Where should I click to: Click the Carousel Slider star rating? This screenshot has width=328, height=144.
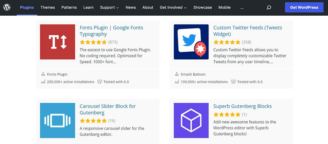click(x=93, y=121)
